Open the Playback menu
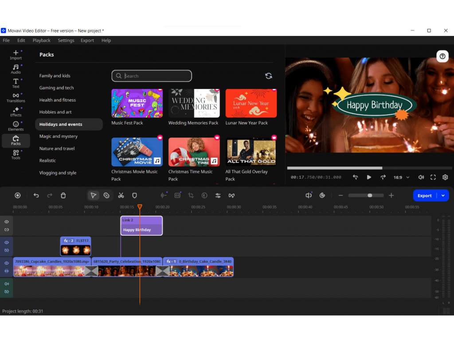454x340 pixels. click(41, 40)
